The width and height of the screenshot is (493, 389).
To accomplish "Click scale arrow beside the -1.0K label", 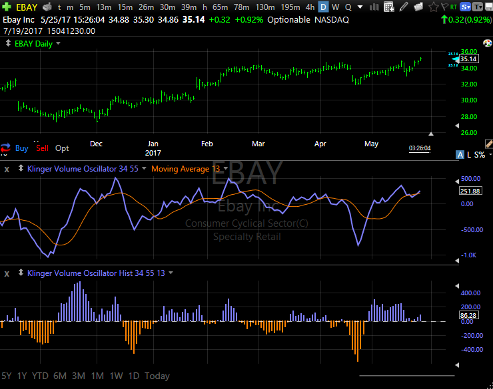I will 457,261.
